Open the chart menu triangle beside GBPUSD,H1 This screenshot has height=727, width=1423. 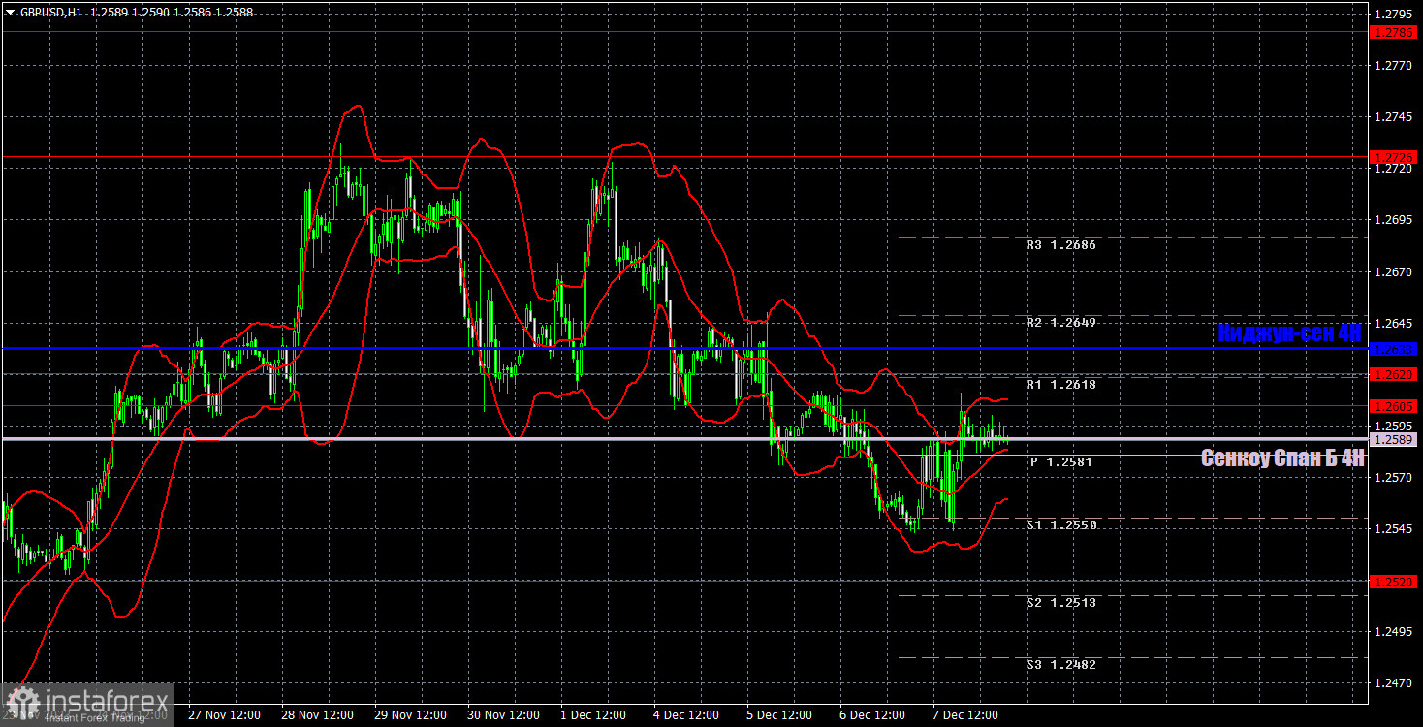10,11
